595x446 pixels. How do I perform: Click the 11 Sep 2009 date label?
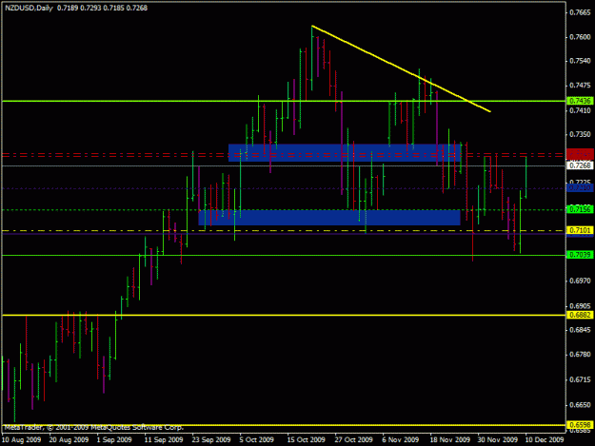[x=164, y=439]
